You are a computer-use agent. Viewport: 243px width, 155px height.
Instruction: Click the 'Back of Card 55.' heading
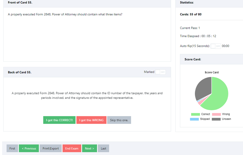[x=19, y=72]
